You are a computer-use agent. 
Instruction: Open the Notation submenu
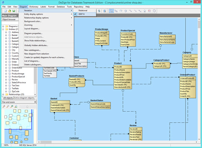point(46,10)
